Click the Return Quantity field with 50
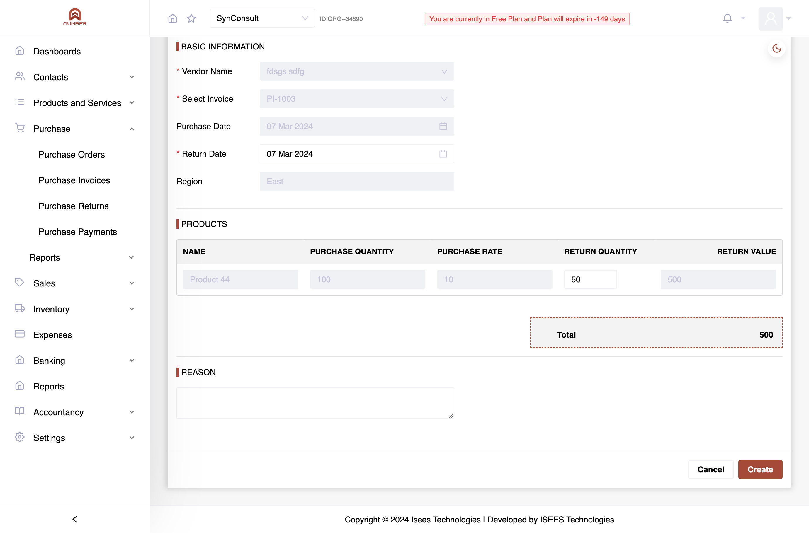Screen dimensions: 809x533 (590, 279)
